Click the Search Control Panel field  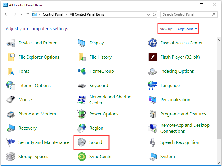[x=186, y=14]
